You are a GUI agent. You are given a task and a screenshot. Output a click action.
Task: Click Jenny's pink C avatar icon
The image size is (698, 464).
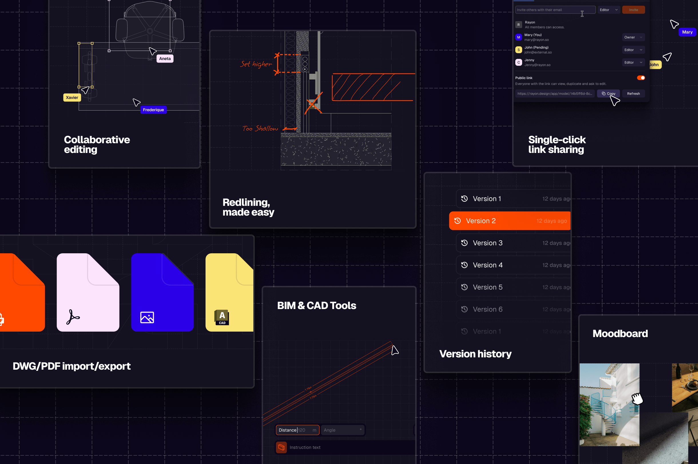[518, 62]
